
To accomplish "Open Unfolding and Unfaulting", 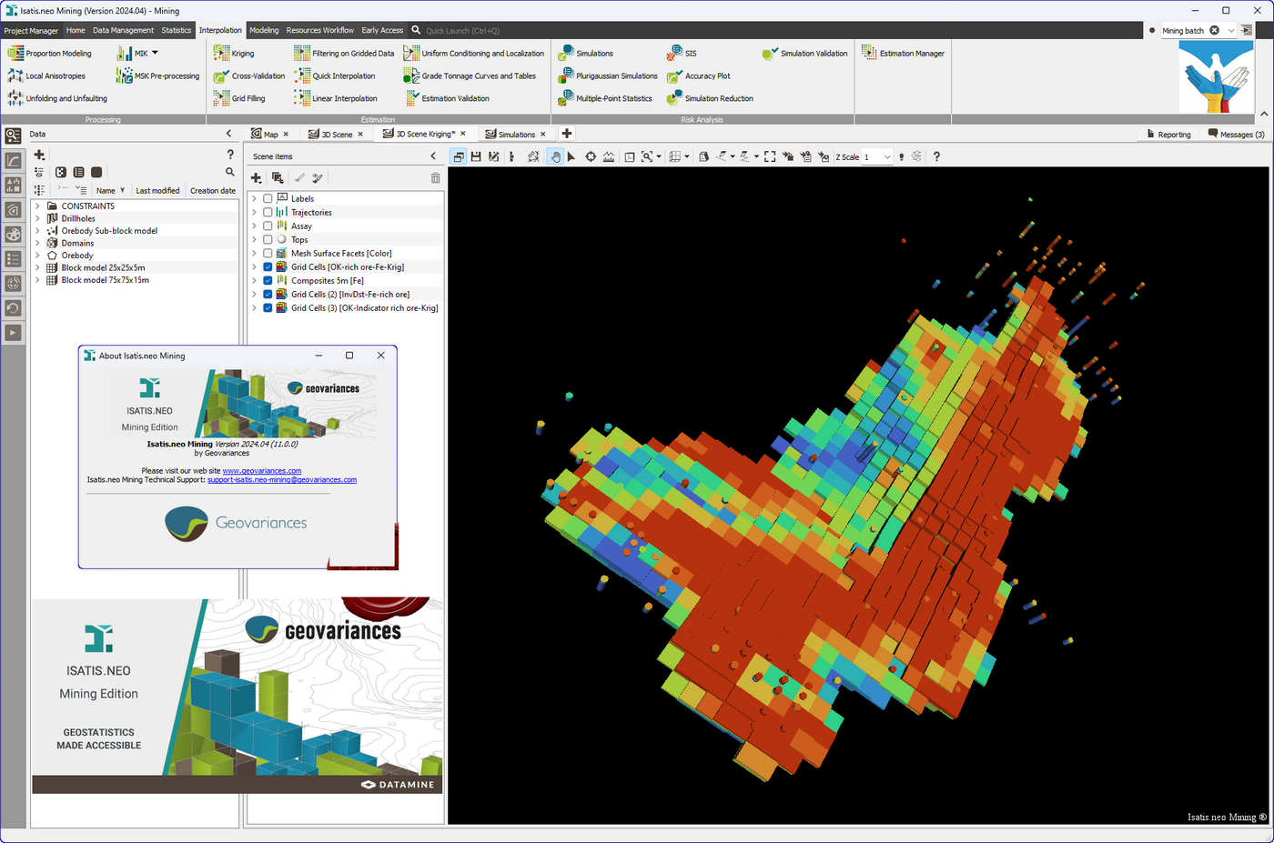I will coord(57,98).
